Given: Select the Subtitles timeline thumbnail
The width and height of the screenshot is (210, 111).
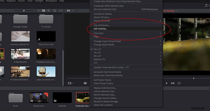Looking at the screenshot, I should click(62, 98).
